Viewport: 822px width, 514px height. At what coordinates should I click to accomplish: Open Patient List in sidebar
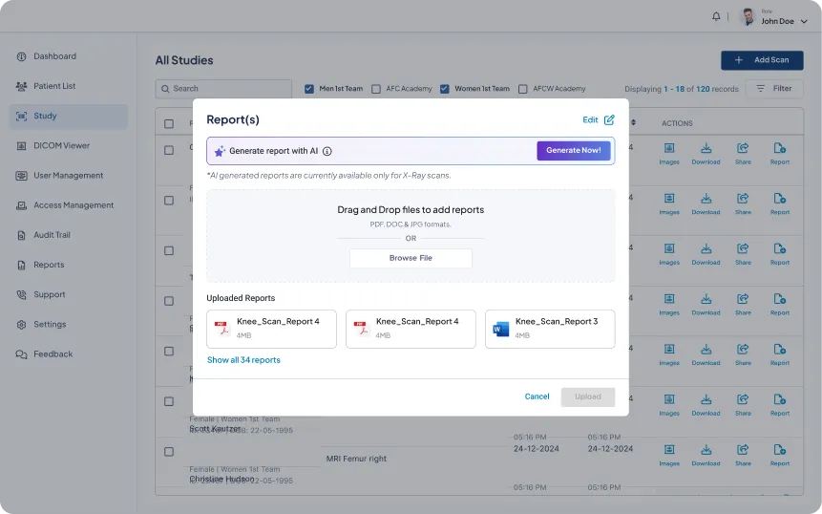coord(54,86)
